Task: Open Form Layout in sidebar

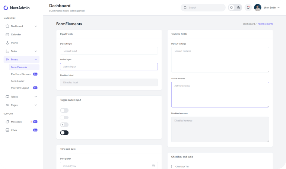Action: click(x=18, y=81)
